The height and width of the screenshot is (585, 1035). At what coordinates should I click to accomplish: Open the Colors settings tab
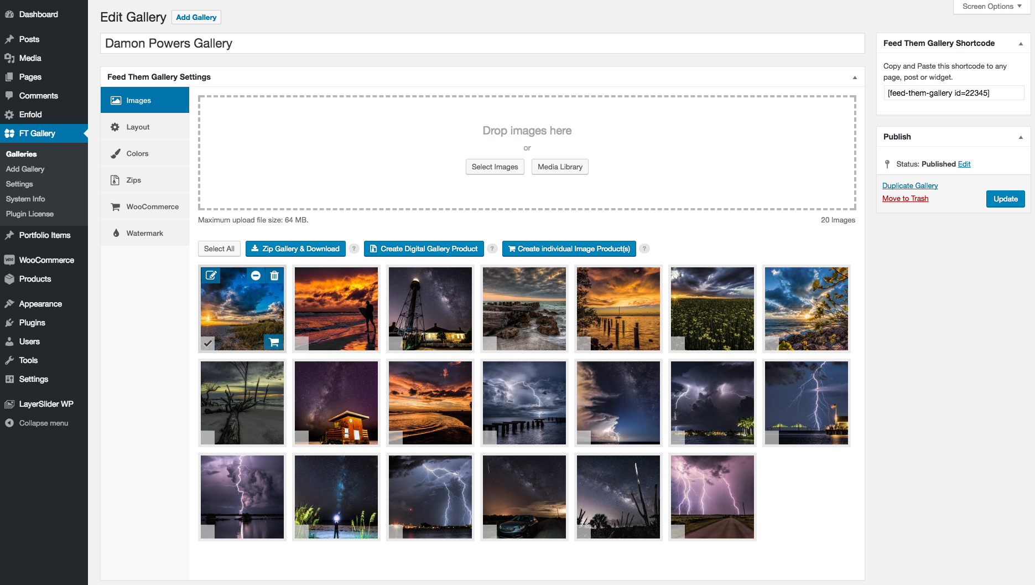[x=145, y=153]
